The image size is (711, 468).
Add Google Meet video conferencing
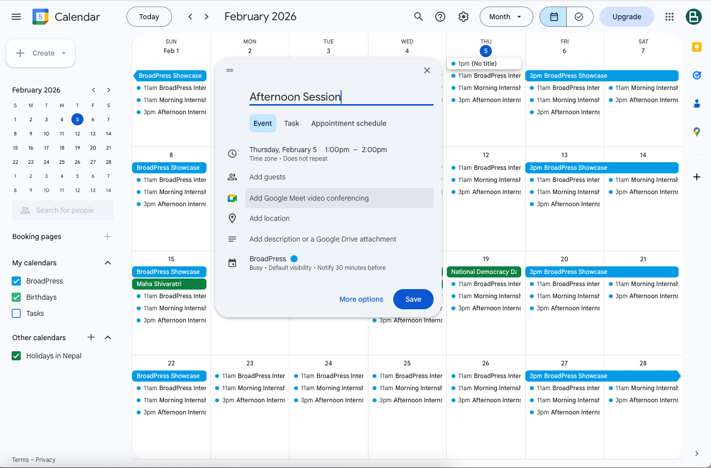tap(340, 198)
